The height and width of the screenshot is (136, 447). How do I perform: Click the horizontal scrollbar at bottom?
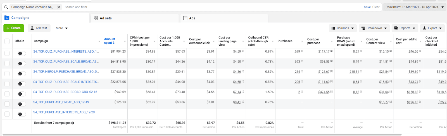202,135
